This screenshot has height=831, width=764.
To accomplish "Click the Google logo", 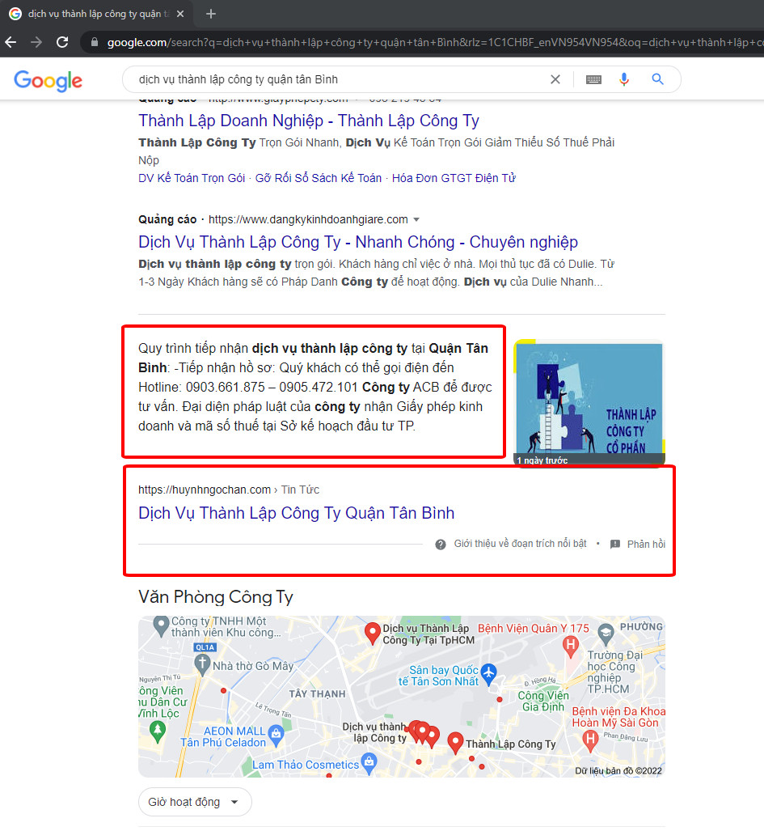I will tap(49, 80).
